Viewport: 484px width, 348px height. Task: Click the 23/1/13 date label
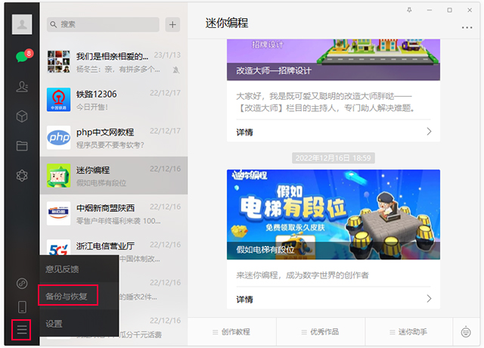tap(167, 55)
